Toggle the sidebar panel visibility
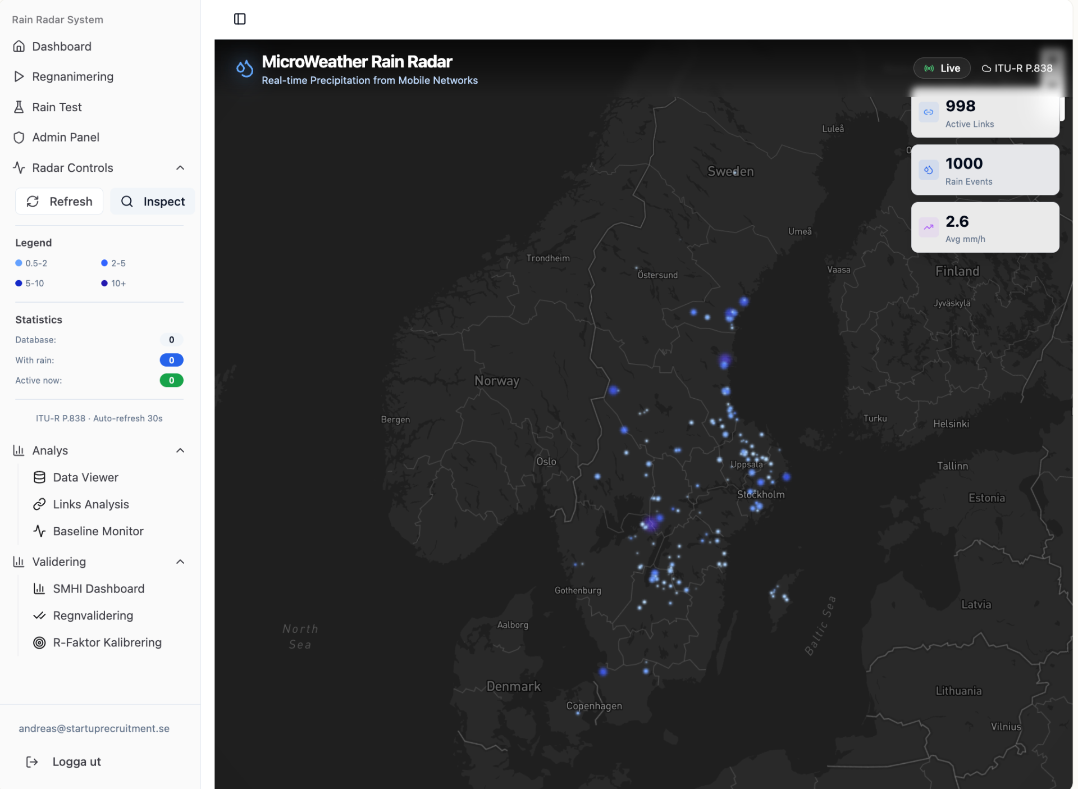 tap(240, 19)
